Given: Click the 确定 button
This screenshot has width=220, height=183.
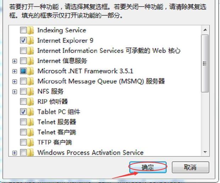Looking at the screenshot, I should 148,167.
